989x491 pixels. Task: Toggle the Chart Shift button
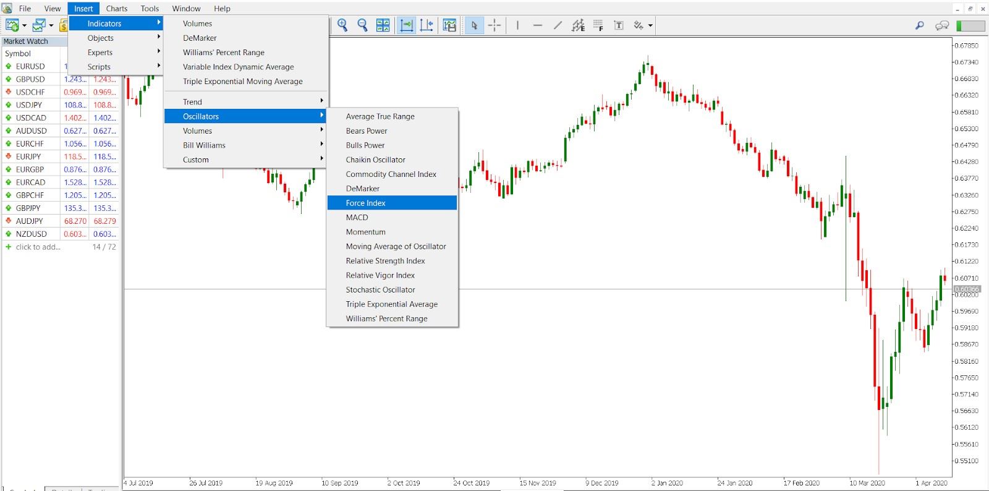click(427, 25)
